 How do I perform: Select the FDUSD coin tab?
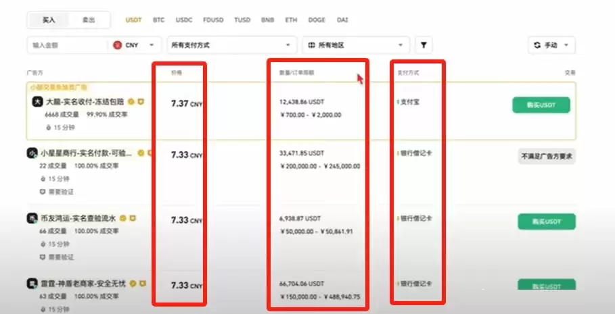coord(214,20)
